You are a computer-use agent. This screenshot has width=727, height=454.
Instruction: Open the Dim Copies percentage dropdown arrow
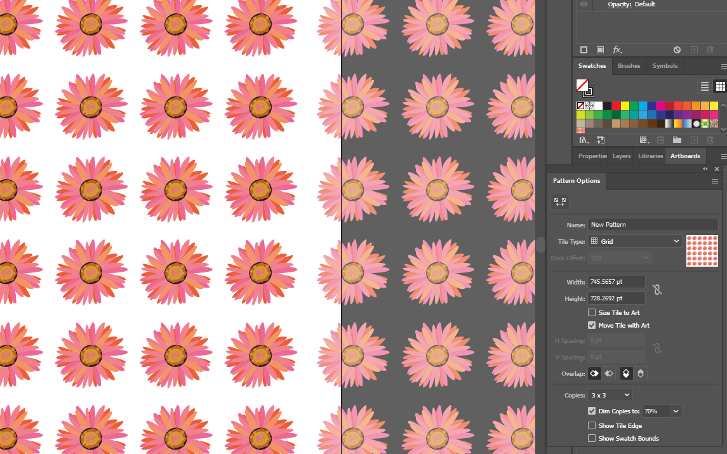coord(676,411)
